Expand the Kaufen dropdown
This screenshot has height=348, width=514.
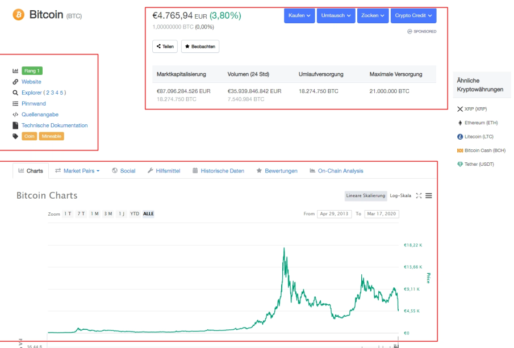[x=300, y=15]
